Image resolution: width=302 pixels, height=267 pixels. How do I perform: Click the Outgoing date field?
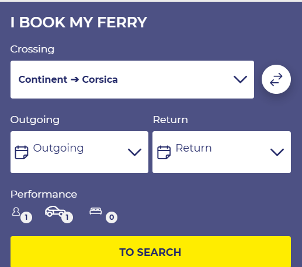(79, 152)
